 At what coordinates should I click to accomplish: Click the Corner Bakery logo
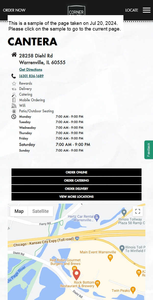[x=76, y=10]
